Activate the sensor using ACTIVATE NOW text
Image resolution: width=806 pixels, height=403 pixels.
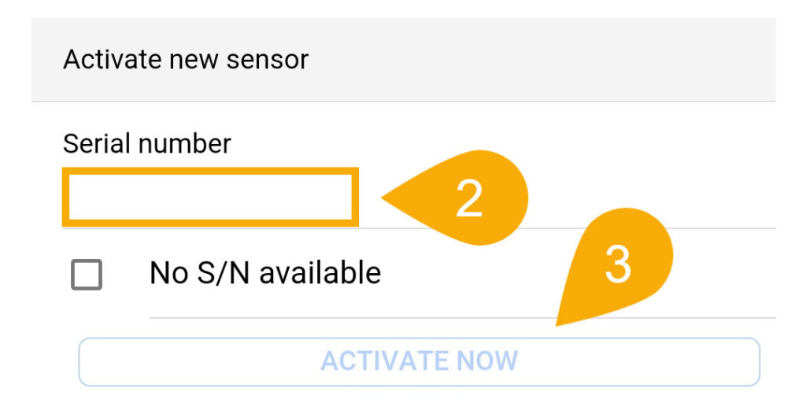click(419, 361)
